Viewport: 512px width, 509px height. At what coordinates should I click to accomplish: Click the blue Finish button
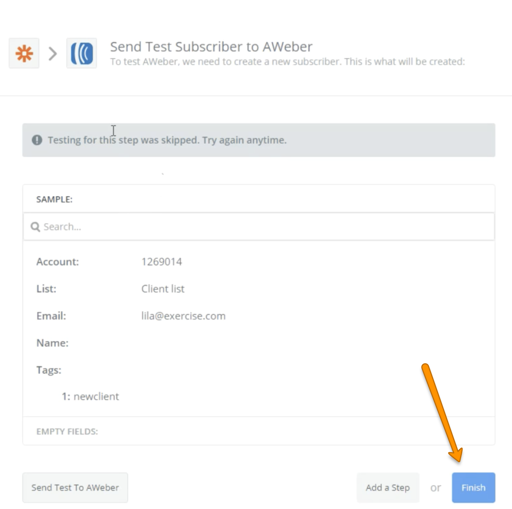[x=473, y=487]
